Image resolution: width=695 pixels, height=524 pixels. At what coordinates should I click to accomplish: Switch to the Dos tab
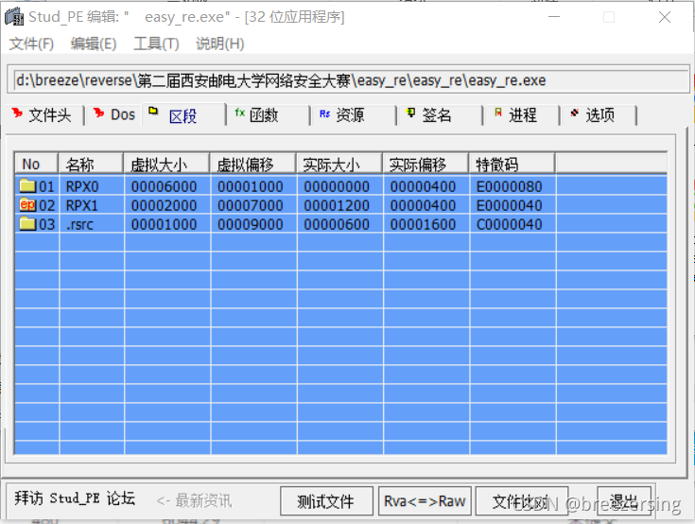[x=114, y=115]
